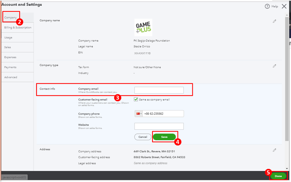Click the legal name 'Stacie Orrico'

click(142, 47)
